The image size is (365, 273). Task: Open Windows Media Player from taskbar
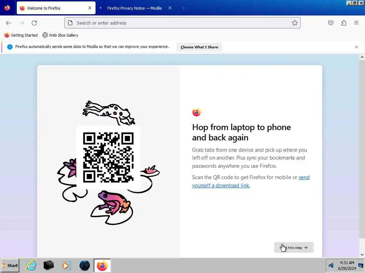66,265
